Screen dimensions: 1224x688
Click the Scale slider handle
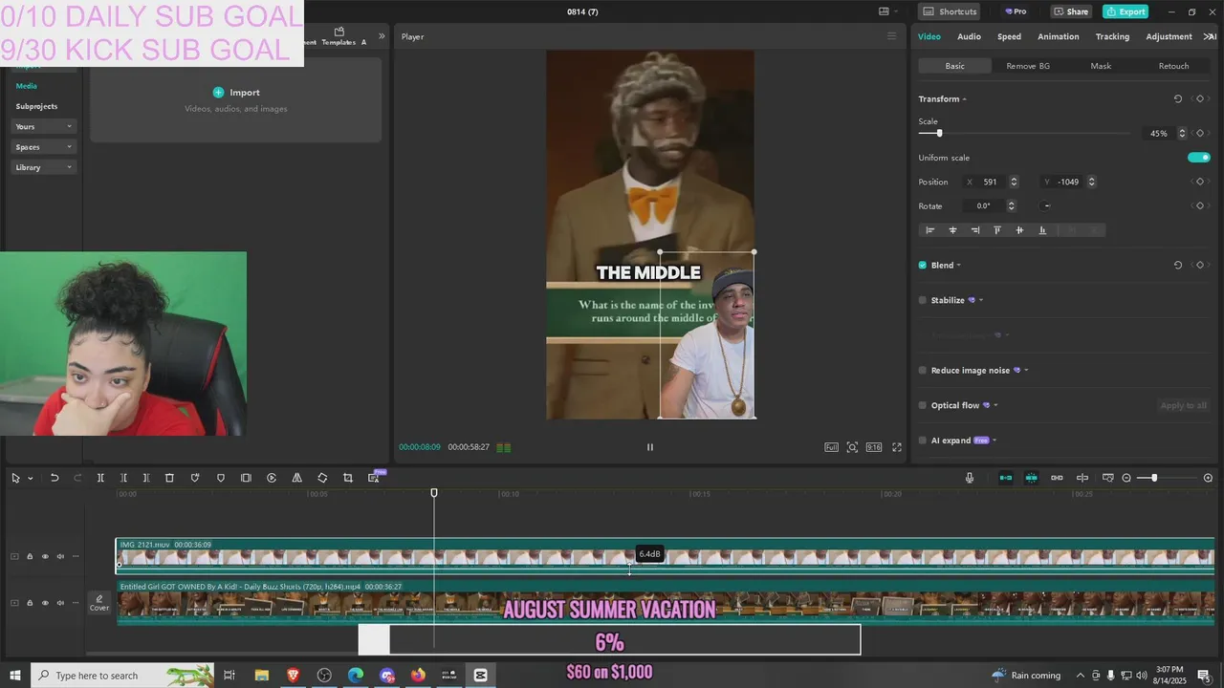pos(939,134)
